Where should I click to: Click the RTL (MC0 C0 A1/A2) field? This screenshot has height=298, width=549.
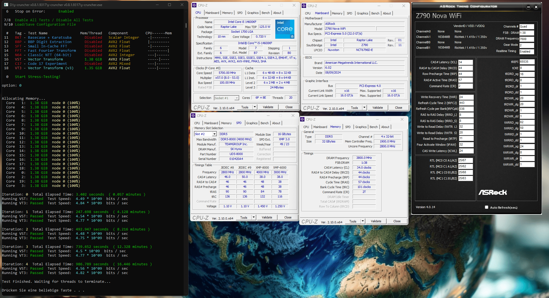(465, 160)
